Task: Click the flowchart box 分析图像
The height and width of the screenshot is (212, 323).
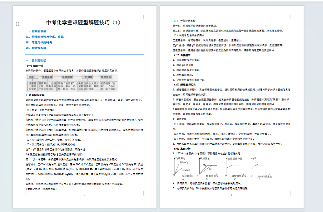Action: pyautogui.click(x=87, y=77)
